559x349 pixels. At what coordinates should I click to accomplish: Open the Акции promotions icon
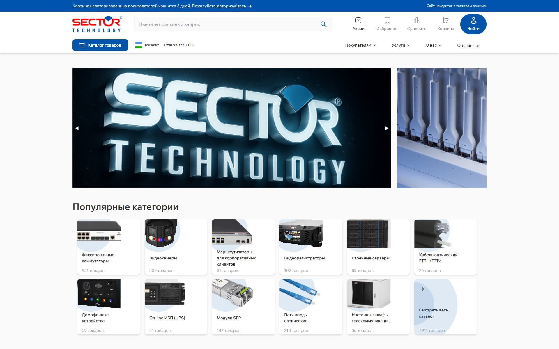tap(358, 24)
